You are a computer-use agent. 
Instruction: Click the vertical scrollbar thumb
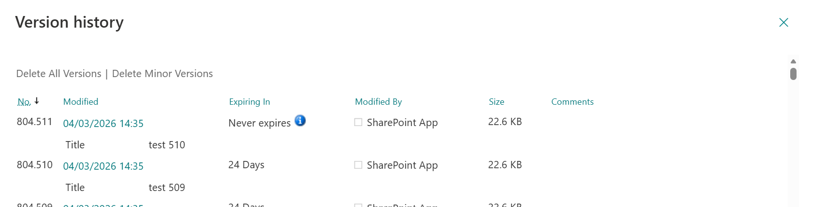coord(793,74)
